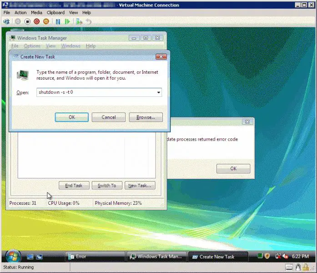Click muted volume tray icon
This screenshot has height=273, width=317.
coord(285,256)
